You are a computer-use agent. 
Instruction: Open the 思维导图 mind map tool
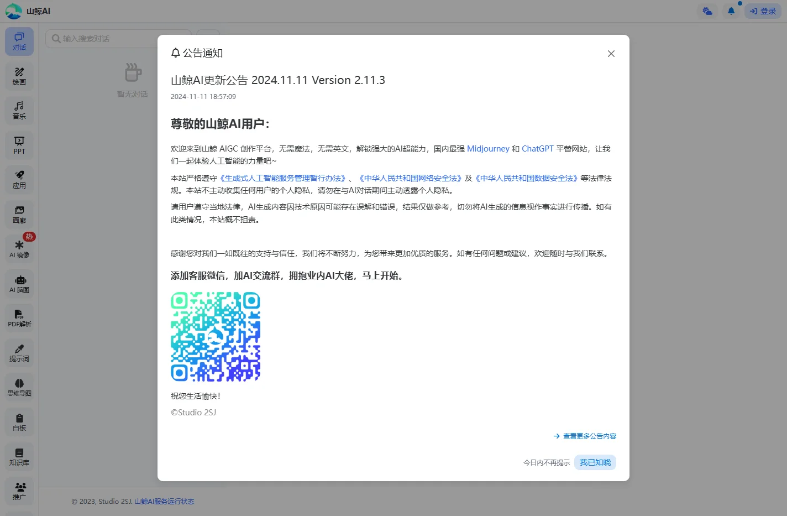pos(19,387)
